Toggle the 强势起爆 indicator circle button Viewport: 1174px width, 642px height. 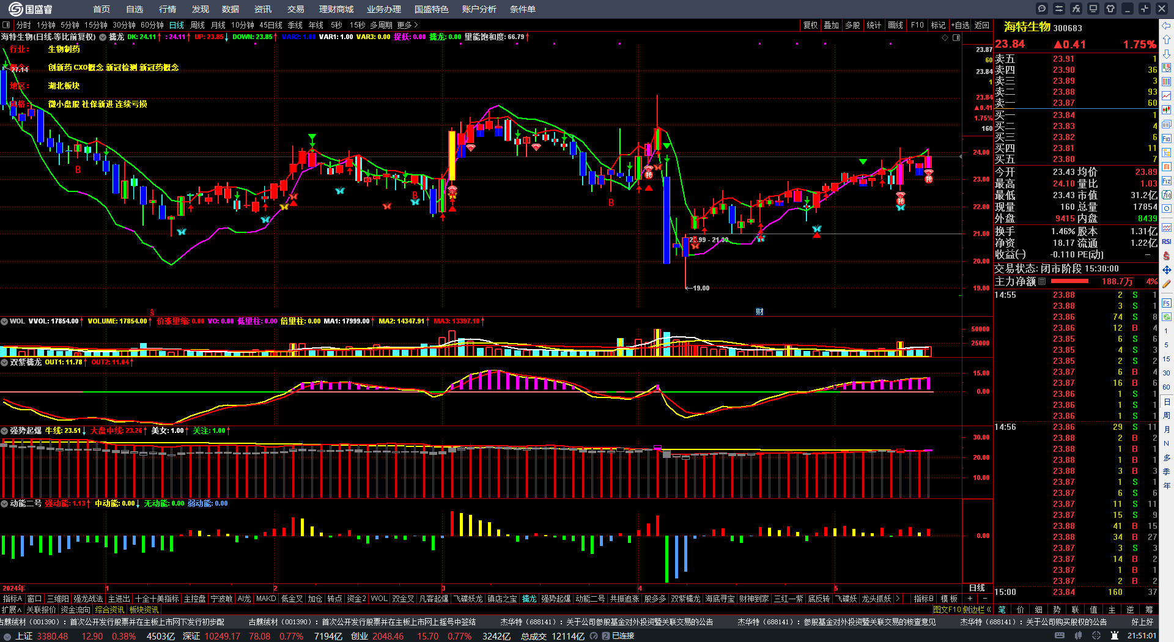(4, 430)
